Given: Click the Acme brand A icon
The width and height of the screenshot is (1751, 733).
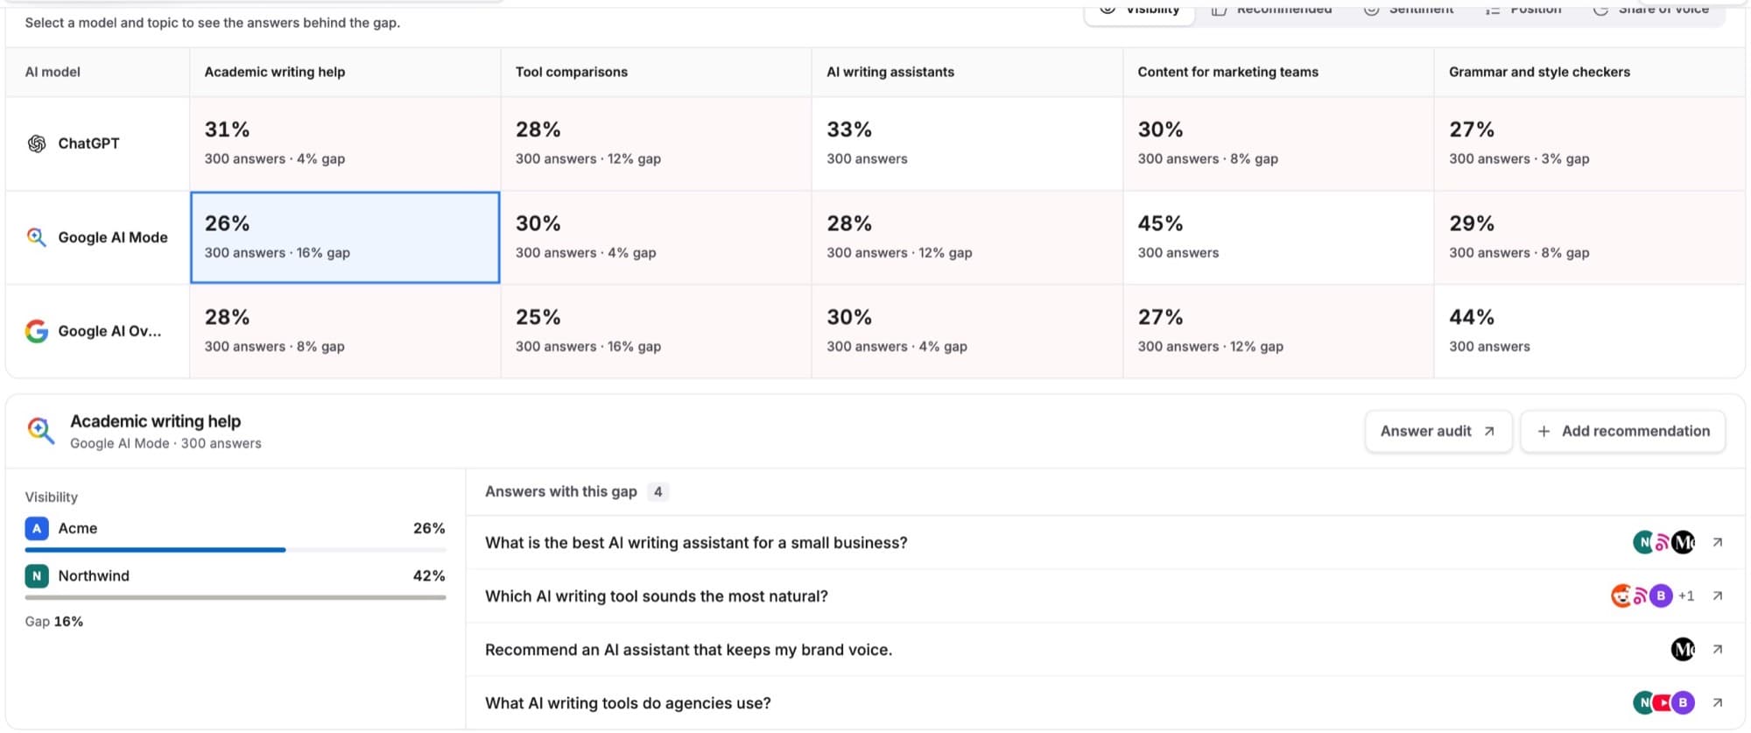Looking at the screenshot, I should click(37, 528).
